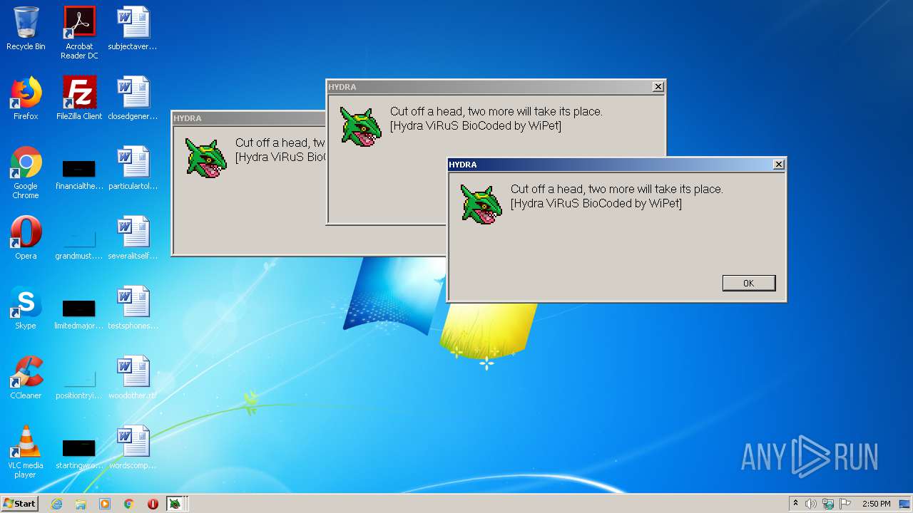Select the particulartol Word document

click(x=133, y=168)
